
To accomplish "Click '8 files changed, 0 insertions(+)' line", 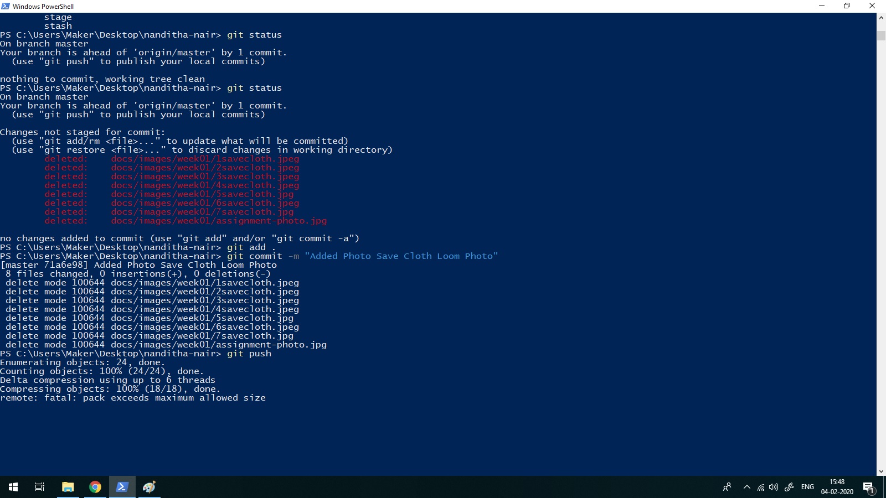I will pos(138,274).
